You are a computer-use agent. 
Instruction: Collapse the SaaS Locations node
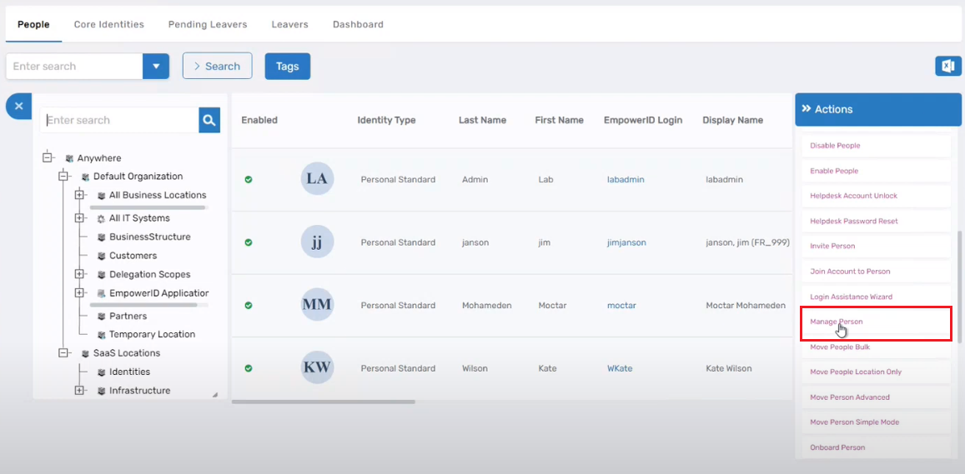pos(63,353)
